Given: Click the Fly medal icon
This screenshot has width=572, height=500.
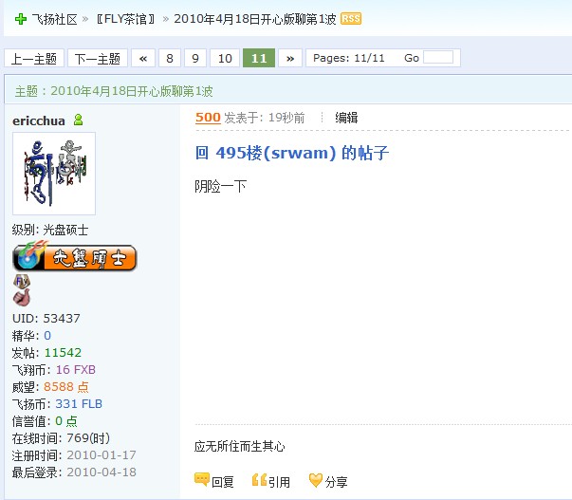Looking at the screenshot, I should 22,282.
